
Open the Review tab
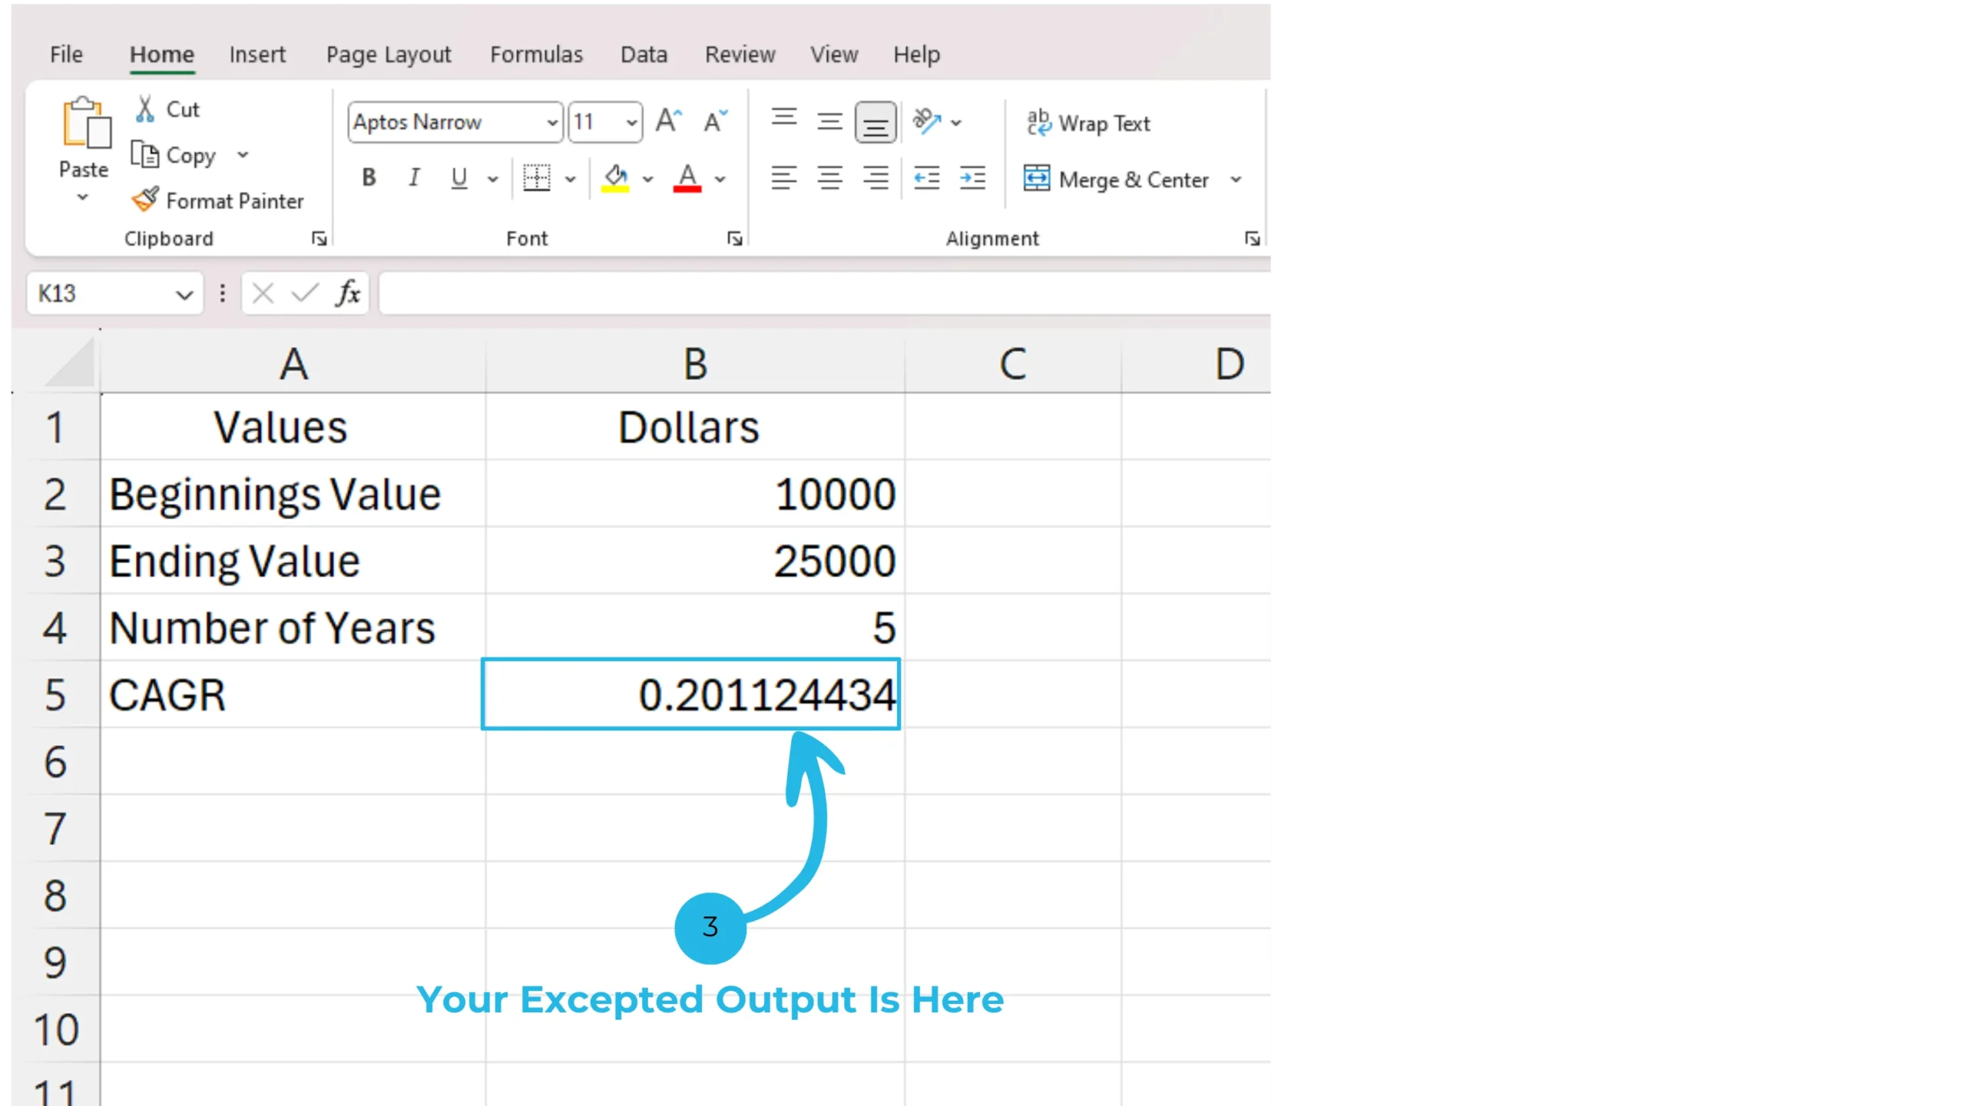(x=740, y=55)
